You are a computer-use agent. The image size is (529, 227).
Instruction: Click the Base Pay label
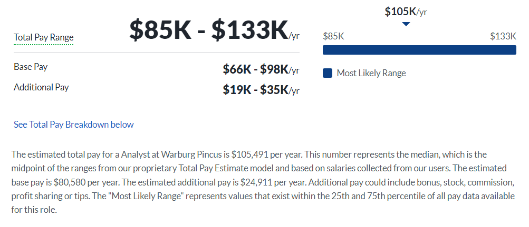click(x=31, y=67)
